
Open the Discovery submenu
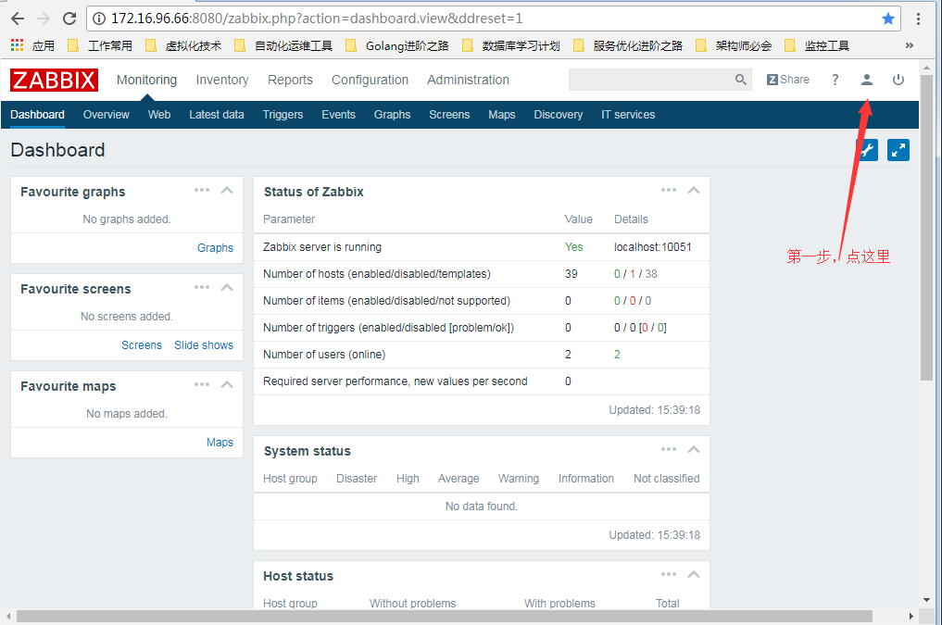[x=559, y=115]
